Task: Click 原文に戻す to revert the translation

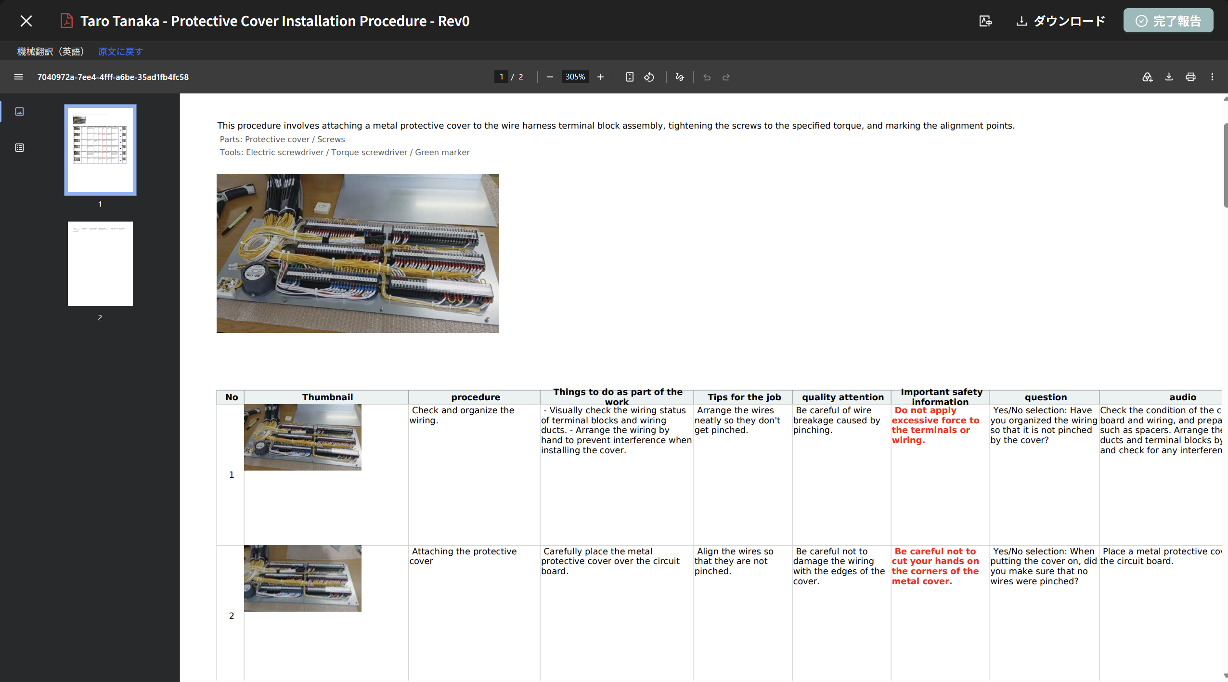Action: 120,52
